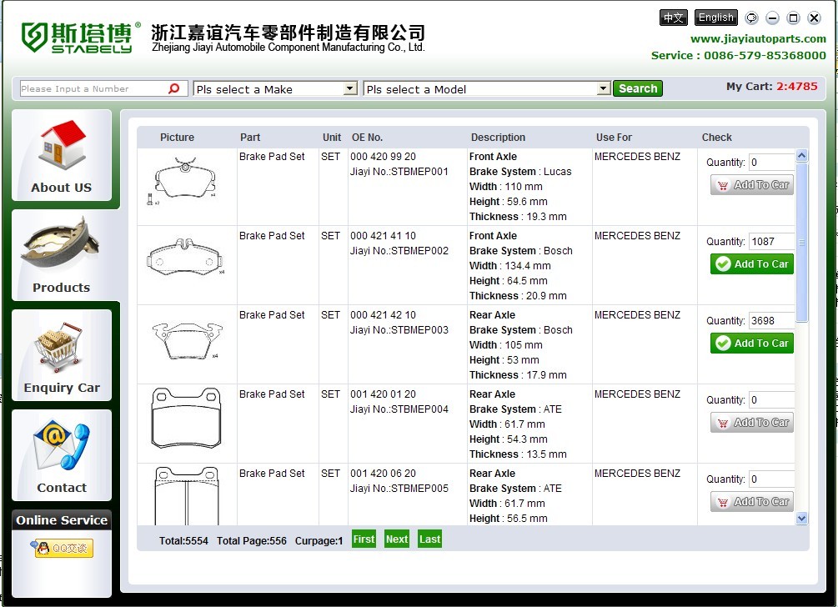The height and width of the screenshot is (607, 838).
Task: Select Jiayi No.:STBMEP002 text
Action: click(399, 251)
